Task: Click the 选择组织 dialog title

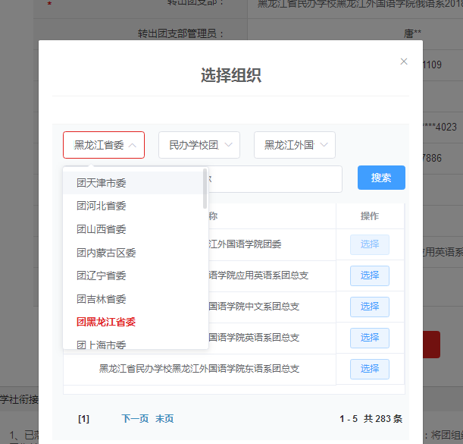Action: pyautogui.click(x=231, y=75)
